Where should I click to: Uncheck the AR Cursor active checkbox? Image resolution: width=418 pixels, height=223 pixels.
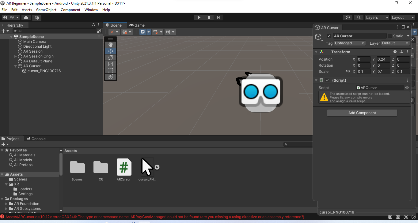tap(329, 36)
